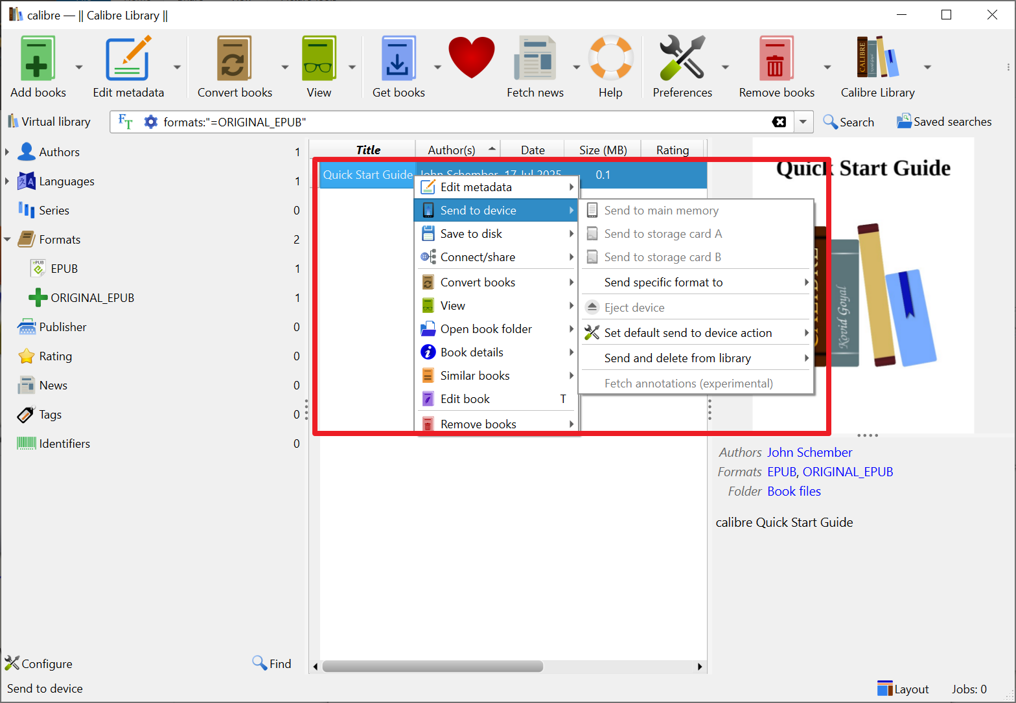Open the Calibre Library dropdown arrow
This screenshot has height=703, width=1016.
click(x=927, y=67)
